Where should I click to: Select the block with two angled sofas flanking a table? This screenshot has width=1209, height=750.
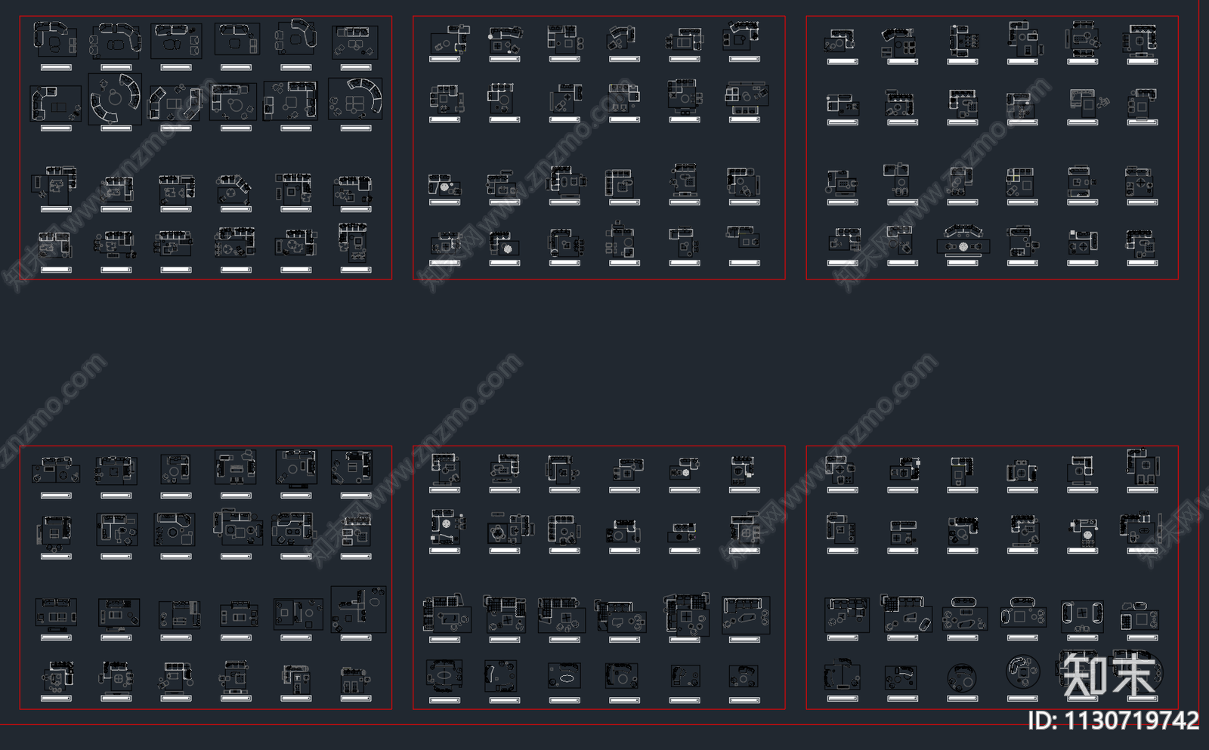[x=176, y=103]
